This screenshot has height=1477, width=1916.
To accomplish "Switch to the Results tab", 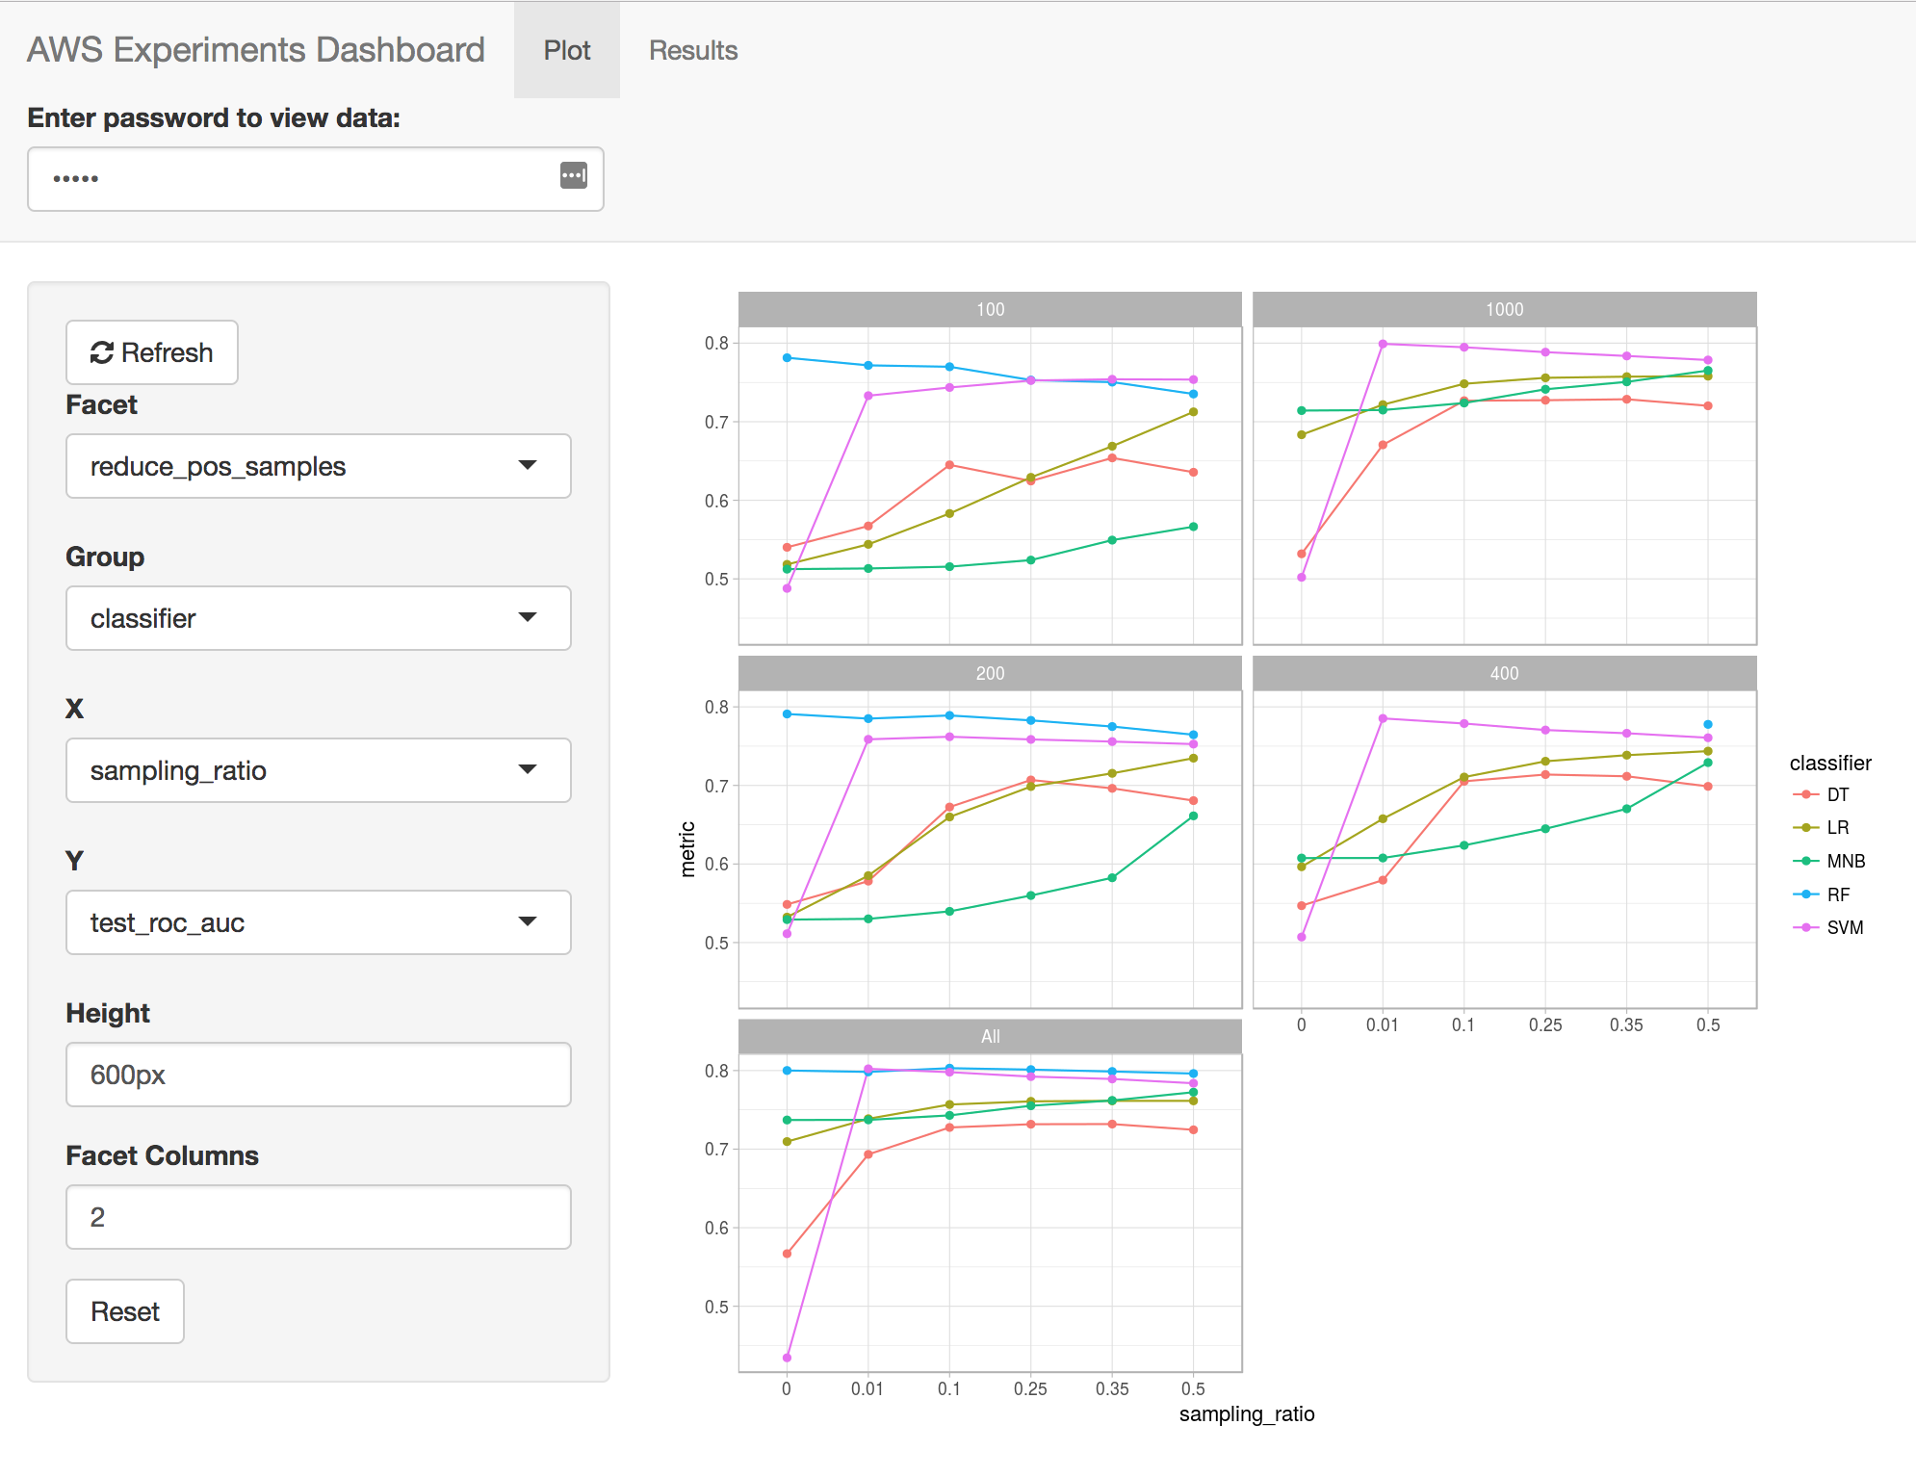I will pyautogui.click(x=692, y=50).
